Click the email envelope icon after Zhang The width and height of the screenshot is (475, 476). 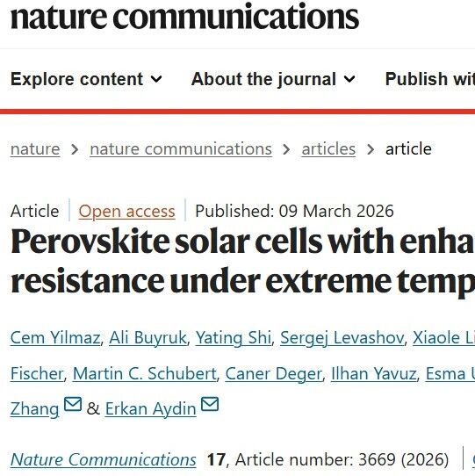73,404
